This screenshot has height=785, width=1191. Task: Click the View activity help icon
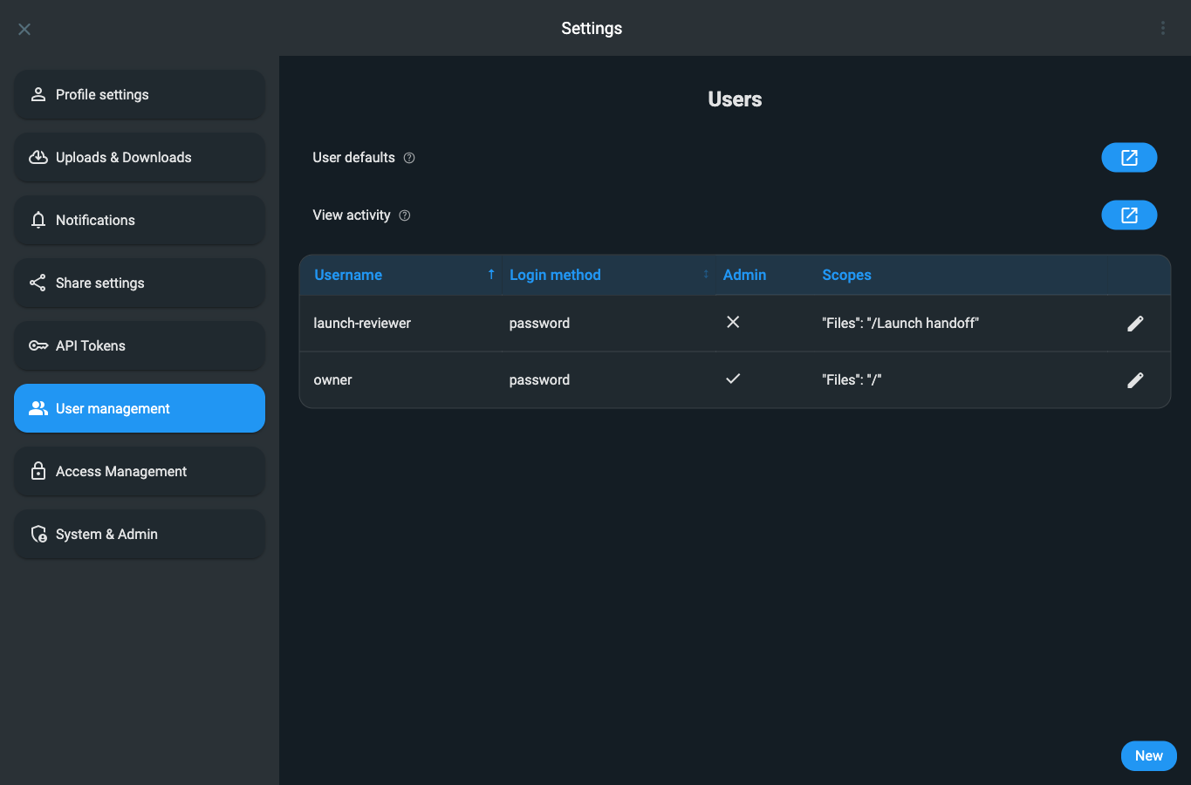(405, 215)
